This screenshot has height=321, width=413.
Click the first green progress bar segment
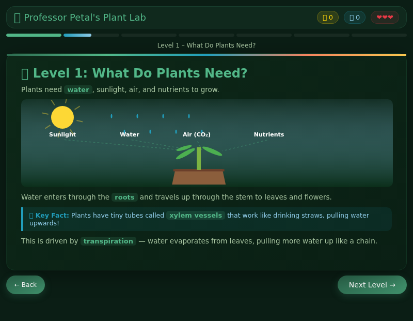click(34, 35)
